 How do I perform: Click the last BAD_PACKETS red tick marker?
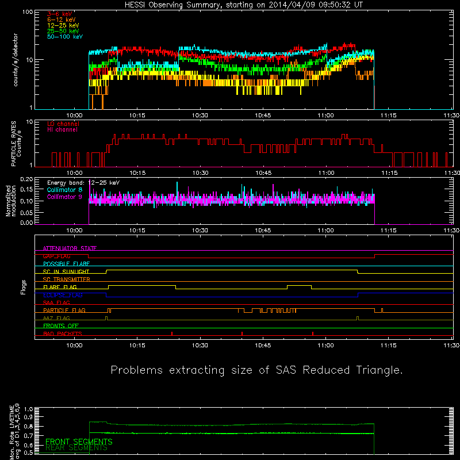313,333
